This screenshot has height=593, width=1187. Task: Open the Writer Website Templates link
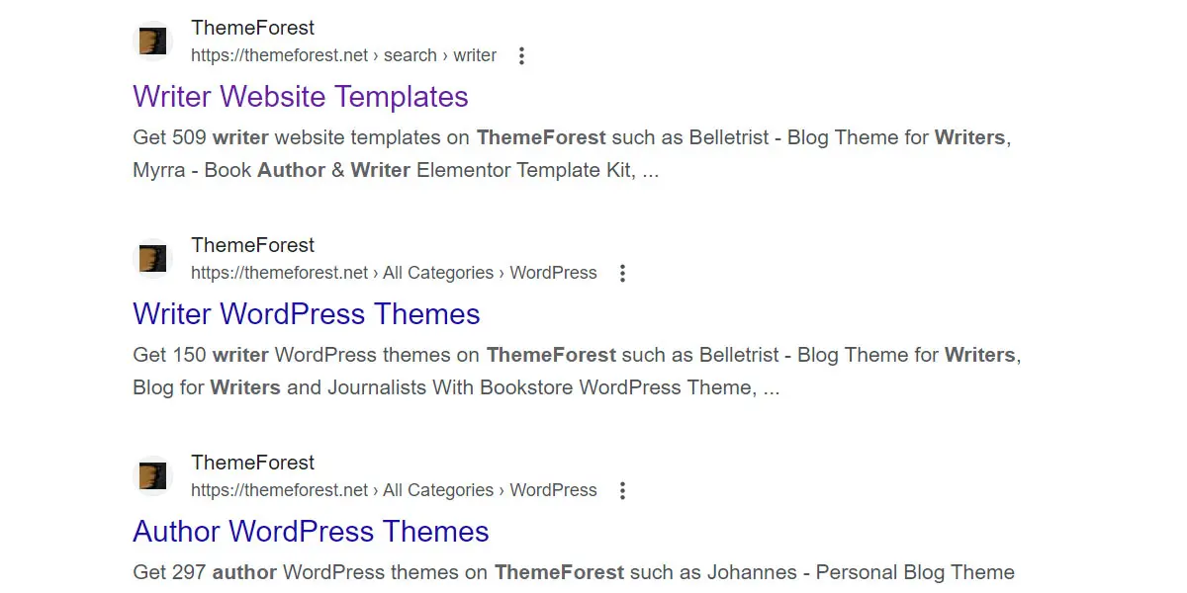(301, 97)
